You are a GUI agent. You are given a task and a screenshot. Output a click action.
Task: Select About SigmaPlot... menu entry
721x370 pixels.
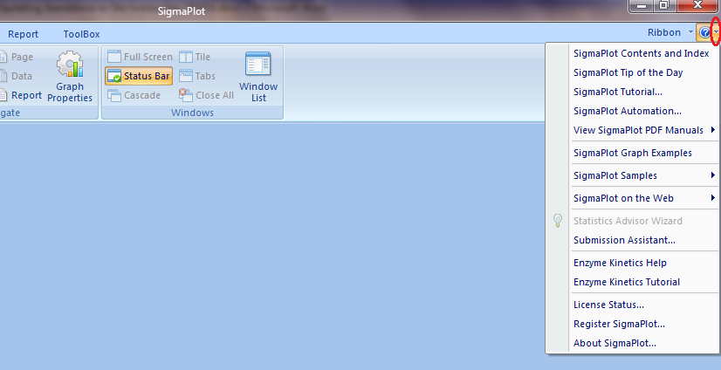[x=615, y=343]
